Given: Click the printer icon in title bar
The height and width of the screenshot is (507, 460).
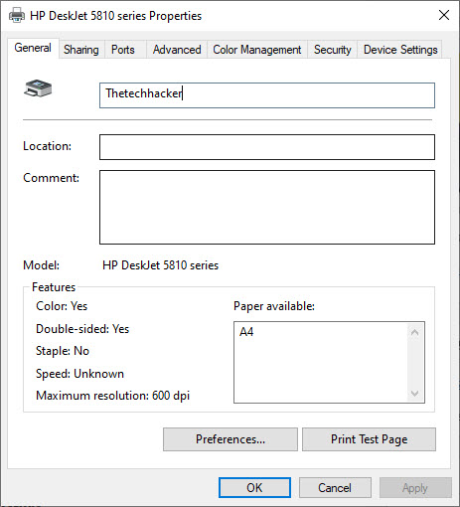Looking at the screenshot, I should 17,16.
